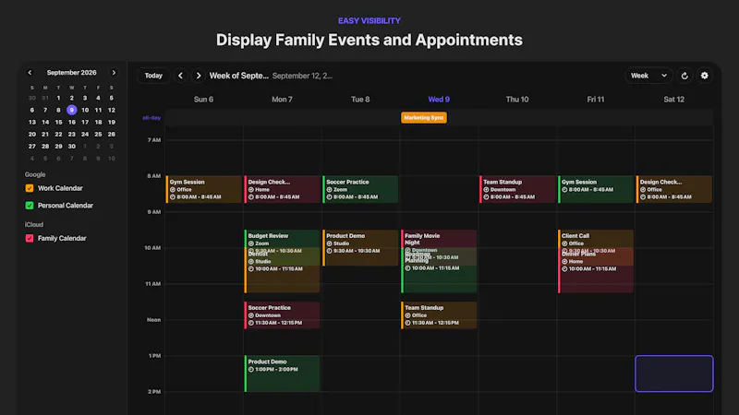Open Wednesday Team Standup event
This screenshot has width=739, height=415.
(439, 314)
